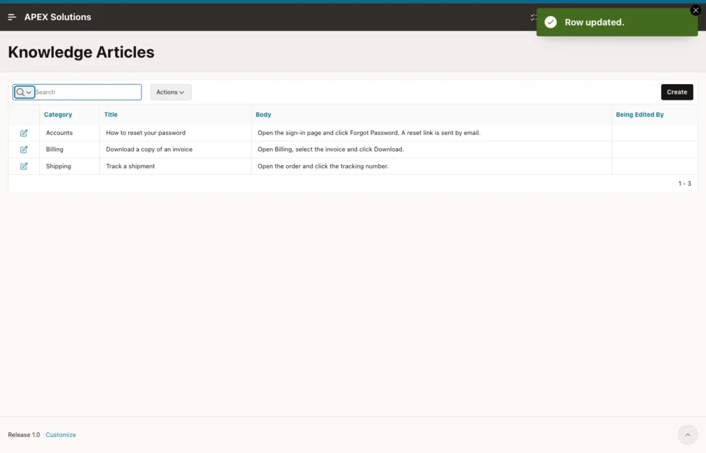The height and width of the screenshot is (453, 706).
Task: Click the APEX Solutions app title
Action: click(x=58, y=17)
